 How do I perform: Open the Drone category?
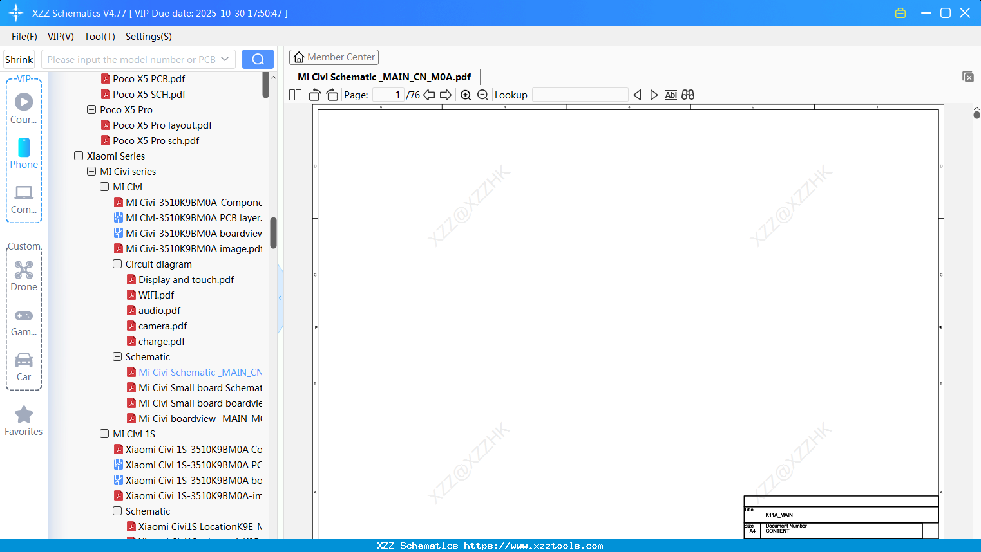pyautogui.click(x=24, y=276)
